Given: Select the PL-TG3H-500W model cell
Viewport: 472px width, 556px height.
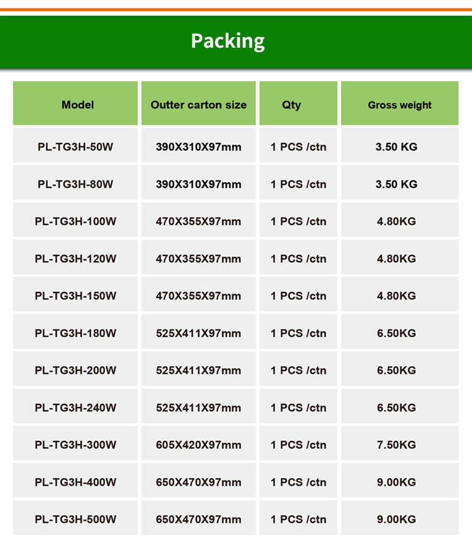Looking at the screenshot, I should [x=76, y=518].
